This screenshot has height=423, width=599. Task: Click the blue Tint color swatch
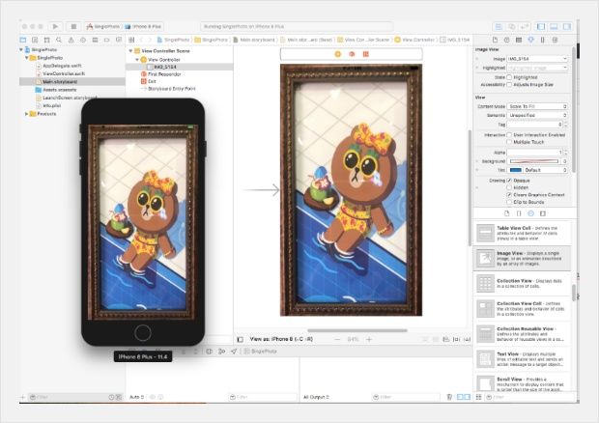516,170
